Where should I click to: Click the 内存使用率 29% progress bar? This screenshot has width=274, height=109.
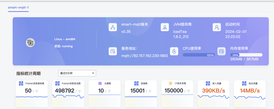[246, 55]
